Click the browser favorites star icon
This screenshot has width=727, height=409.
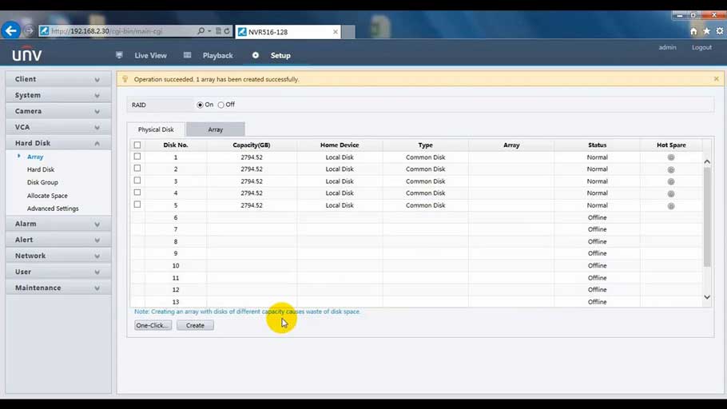click(705, 31)
